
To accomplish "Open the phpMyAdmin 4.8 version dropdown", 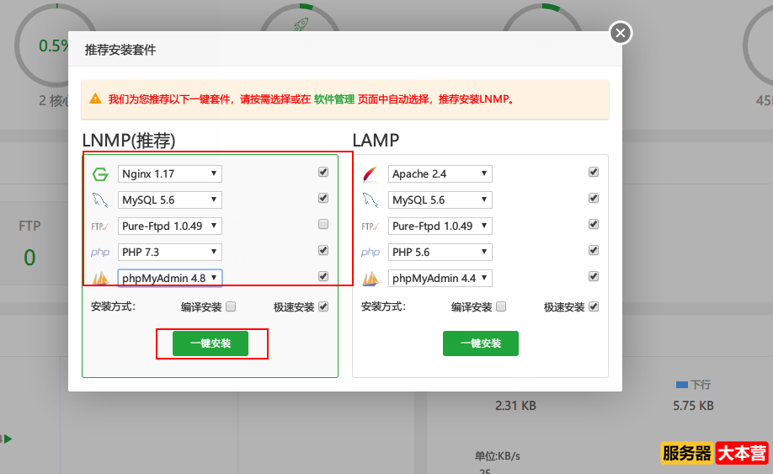I will pos(169,279).
